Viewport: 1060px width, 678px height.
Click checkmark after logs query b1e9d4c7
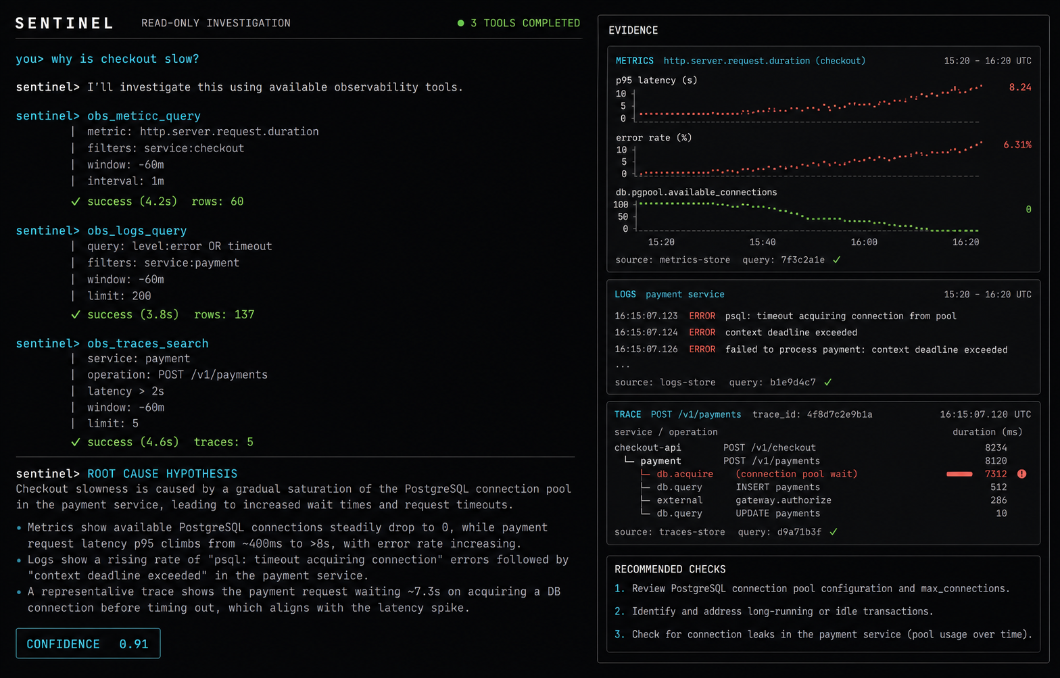pyautogui.click(x=828, y=383)
